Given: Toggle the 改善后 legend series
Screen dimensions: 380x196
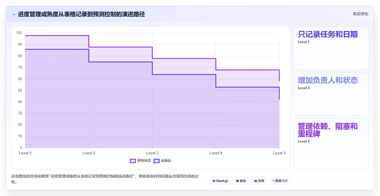Looking at the screenshot, I should [162, 161].
